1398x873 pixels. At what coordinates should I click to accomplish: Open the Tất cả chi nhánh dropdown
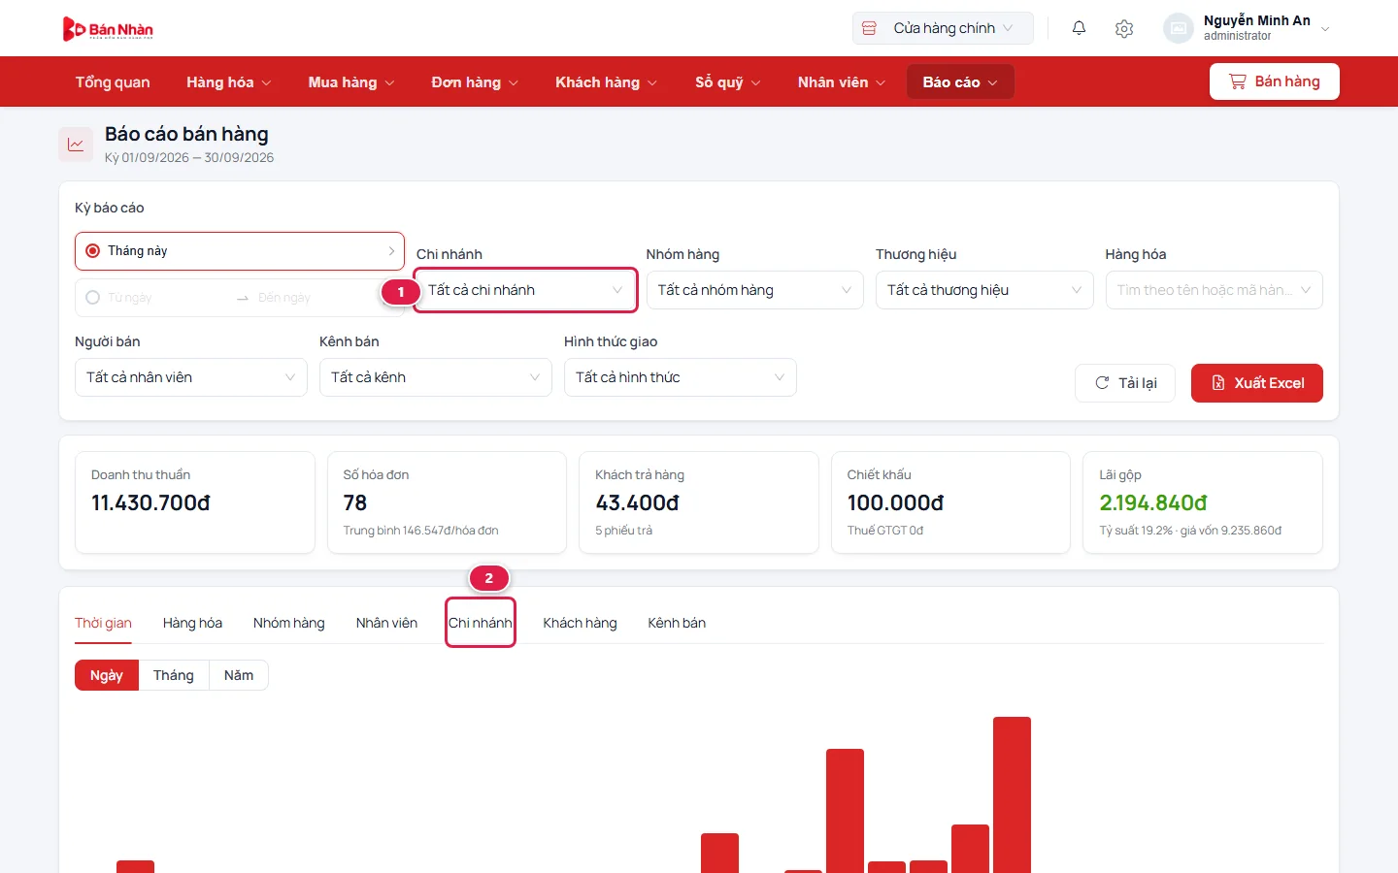tap(525, 290)
